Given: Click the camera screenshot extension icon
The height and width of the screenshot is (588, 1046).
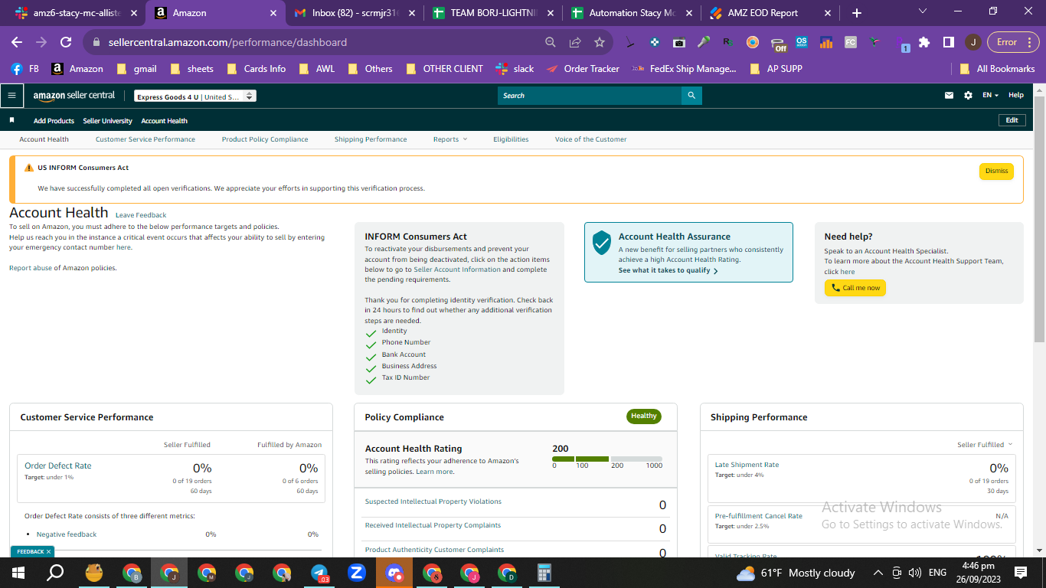Looking at the screenshot, I should (x=678, y=42).
